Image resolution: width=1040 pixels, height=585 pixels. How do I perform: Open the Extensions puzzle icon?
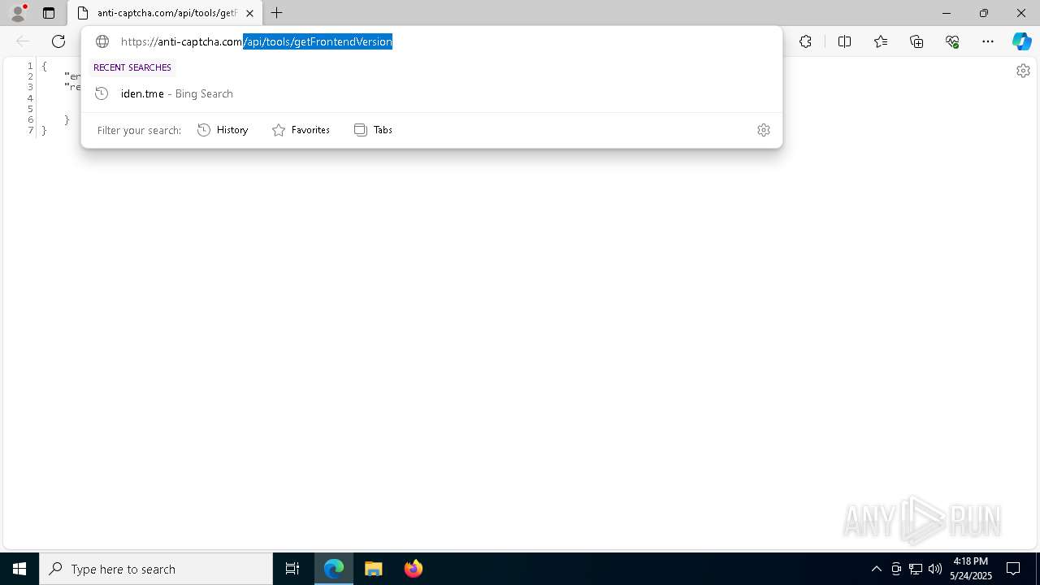point(805,41)
